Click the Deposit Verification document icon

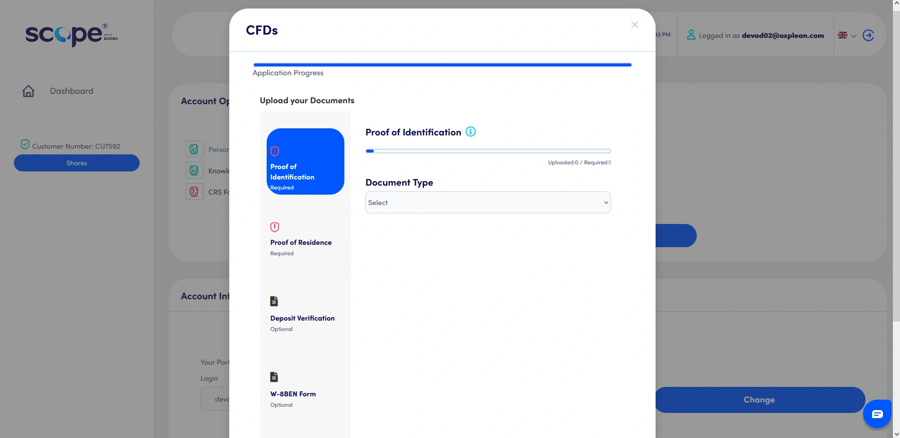point(274,301)
